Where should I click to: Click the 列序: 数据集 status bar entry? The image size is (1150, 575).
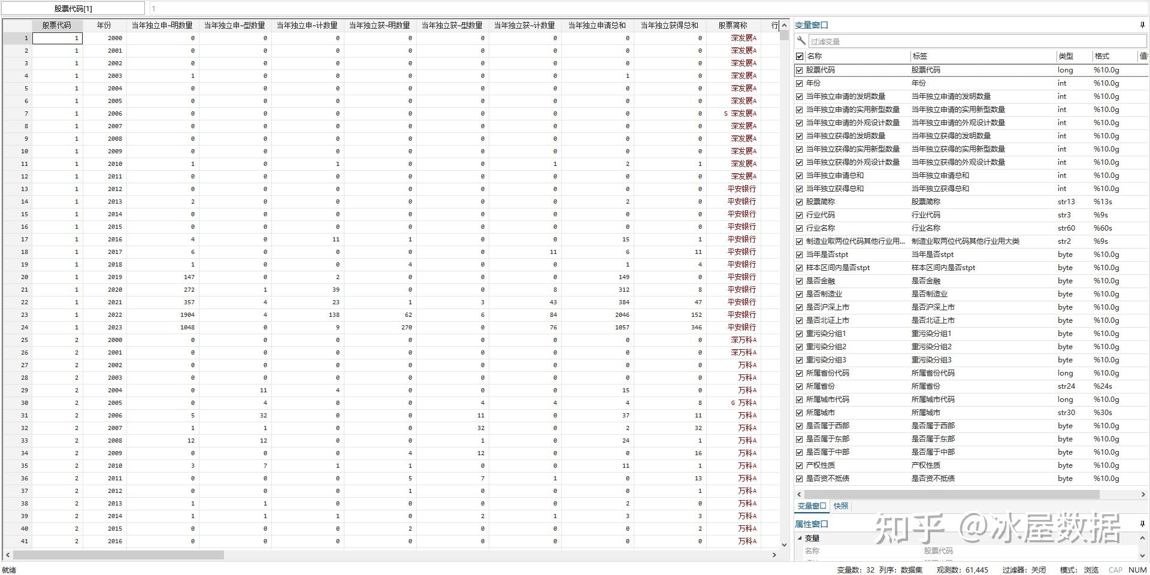[x=901, y=570]
